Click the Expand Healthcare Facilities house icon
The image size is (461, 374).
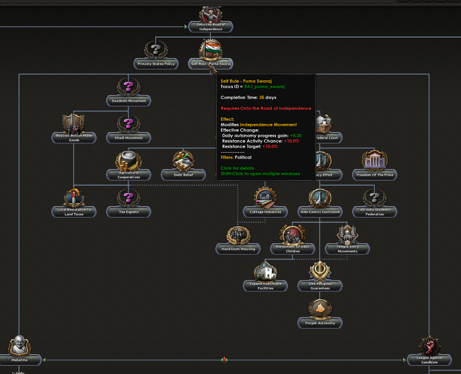click(x=265, y=271)
